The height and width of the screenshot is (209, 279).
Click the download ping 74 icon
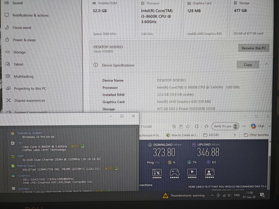pos(189,162)
